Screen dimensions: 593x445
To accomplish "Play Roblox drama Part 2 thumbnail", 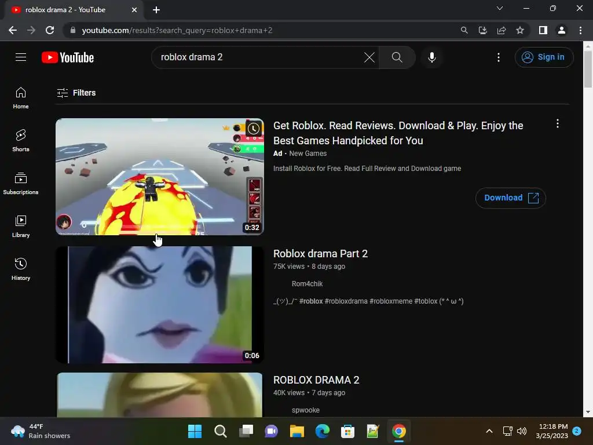I will point(160,305).
